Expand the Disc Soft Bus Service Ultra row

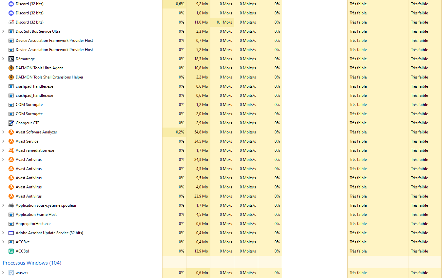point(3,31)
